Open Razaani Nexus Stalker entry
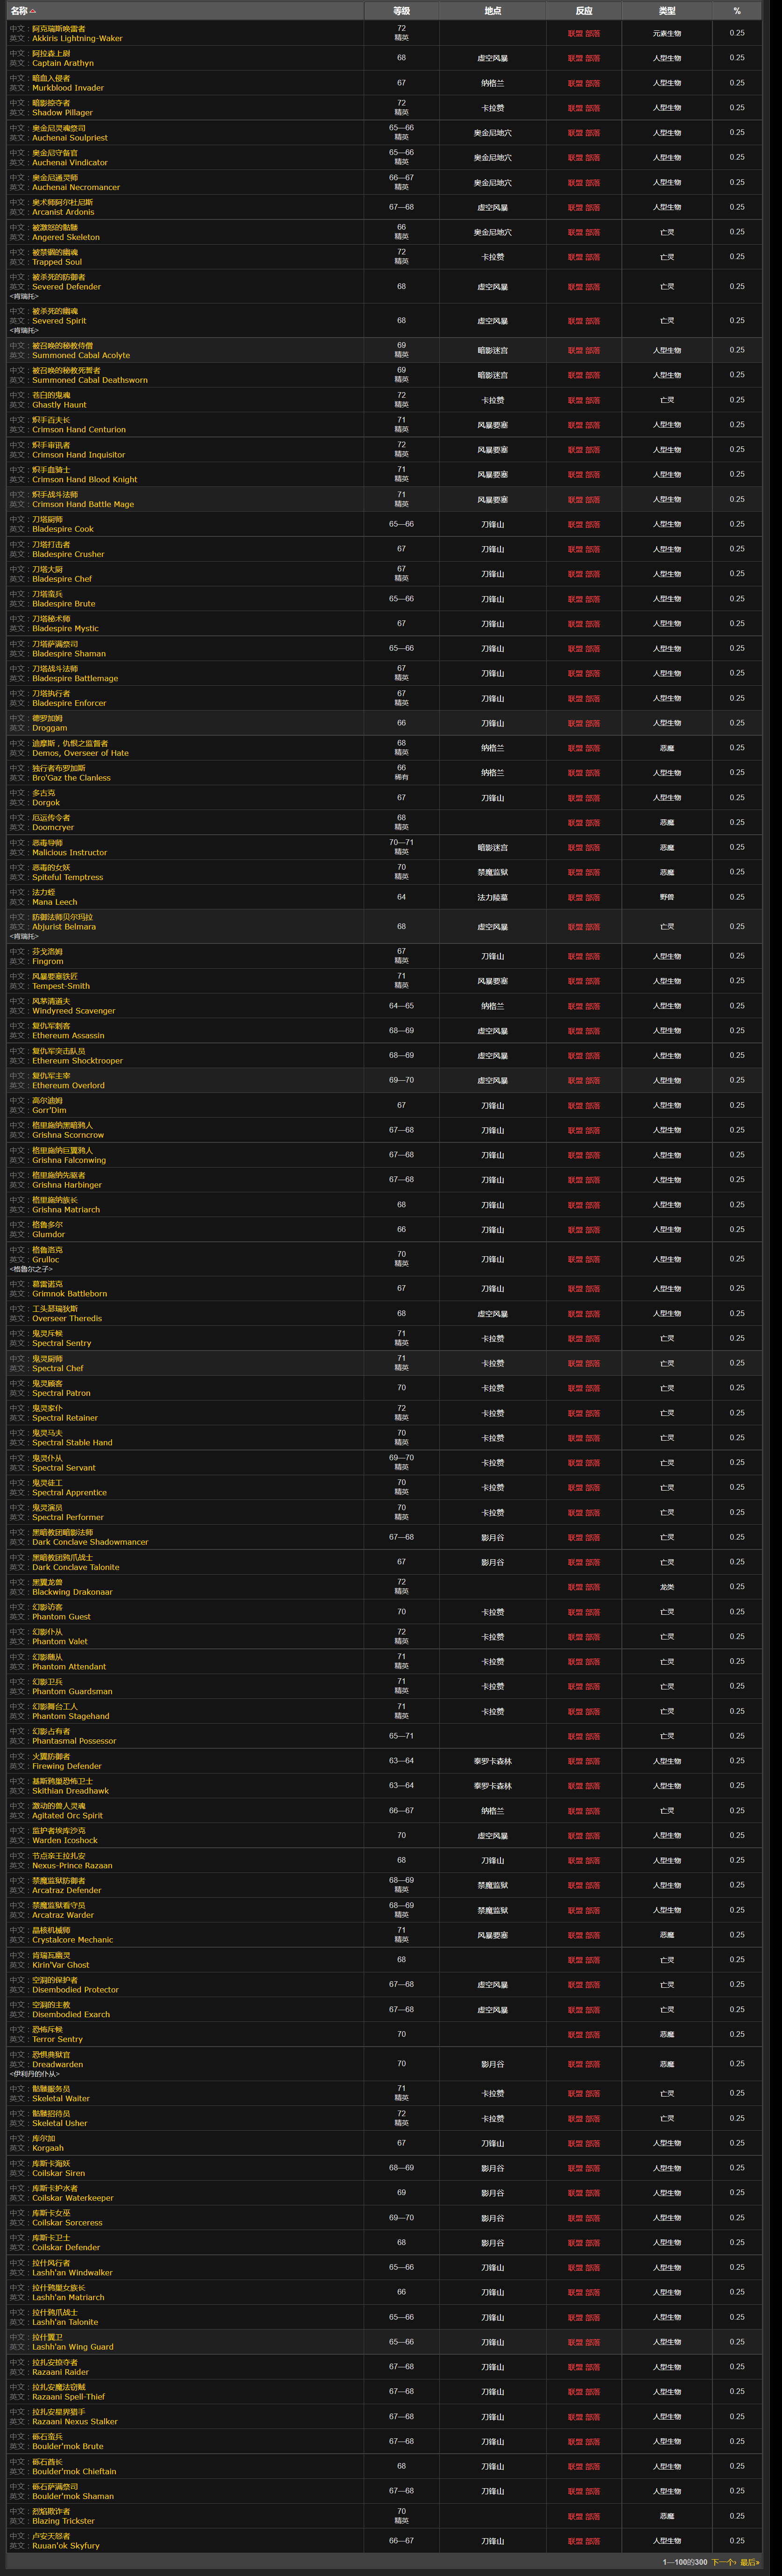This screenshot has width=782, height=2576. point(75,2421)
